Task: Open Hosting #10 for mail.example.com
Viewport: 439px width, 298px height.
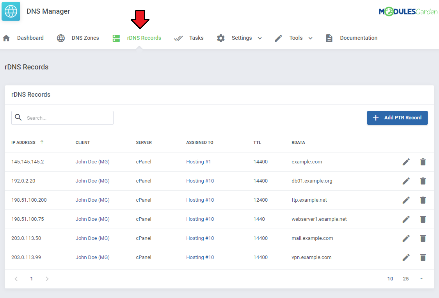Action: [x=200, y=238]
